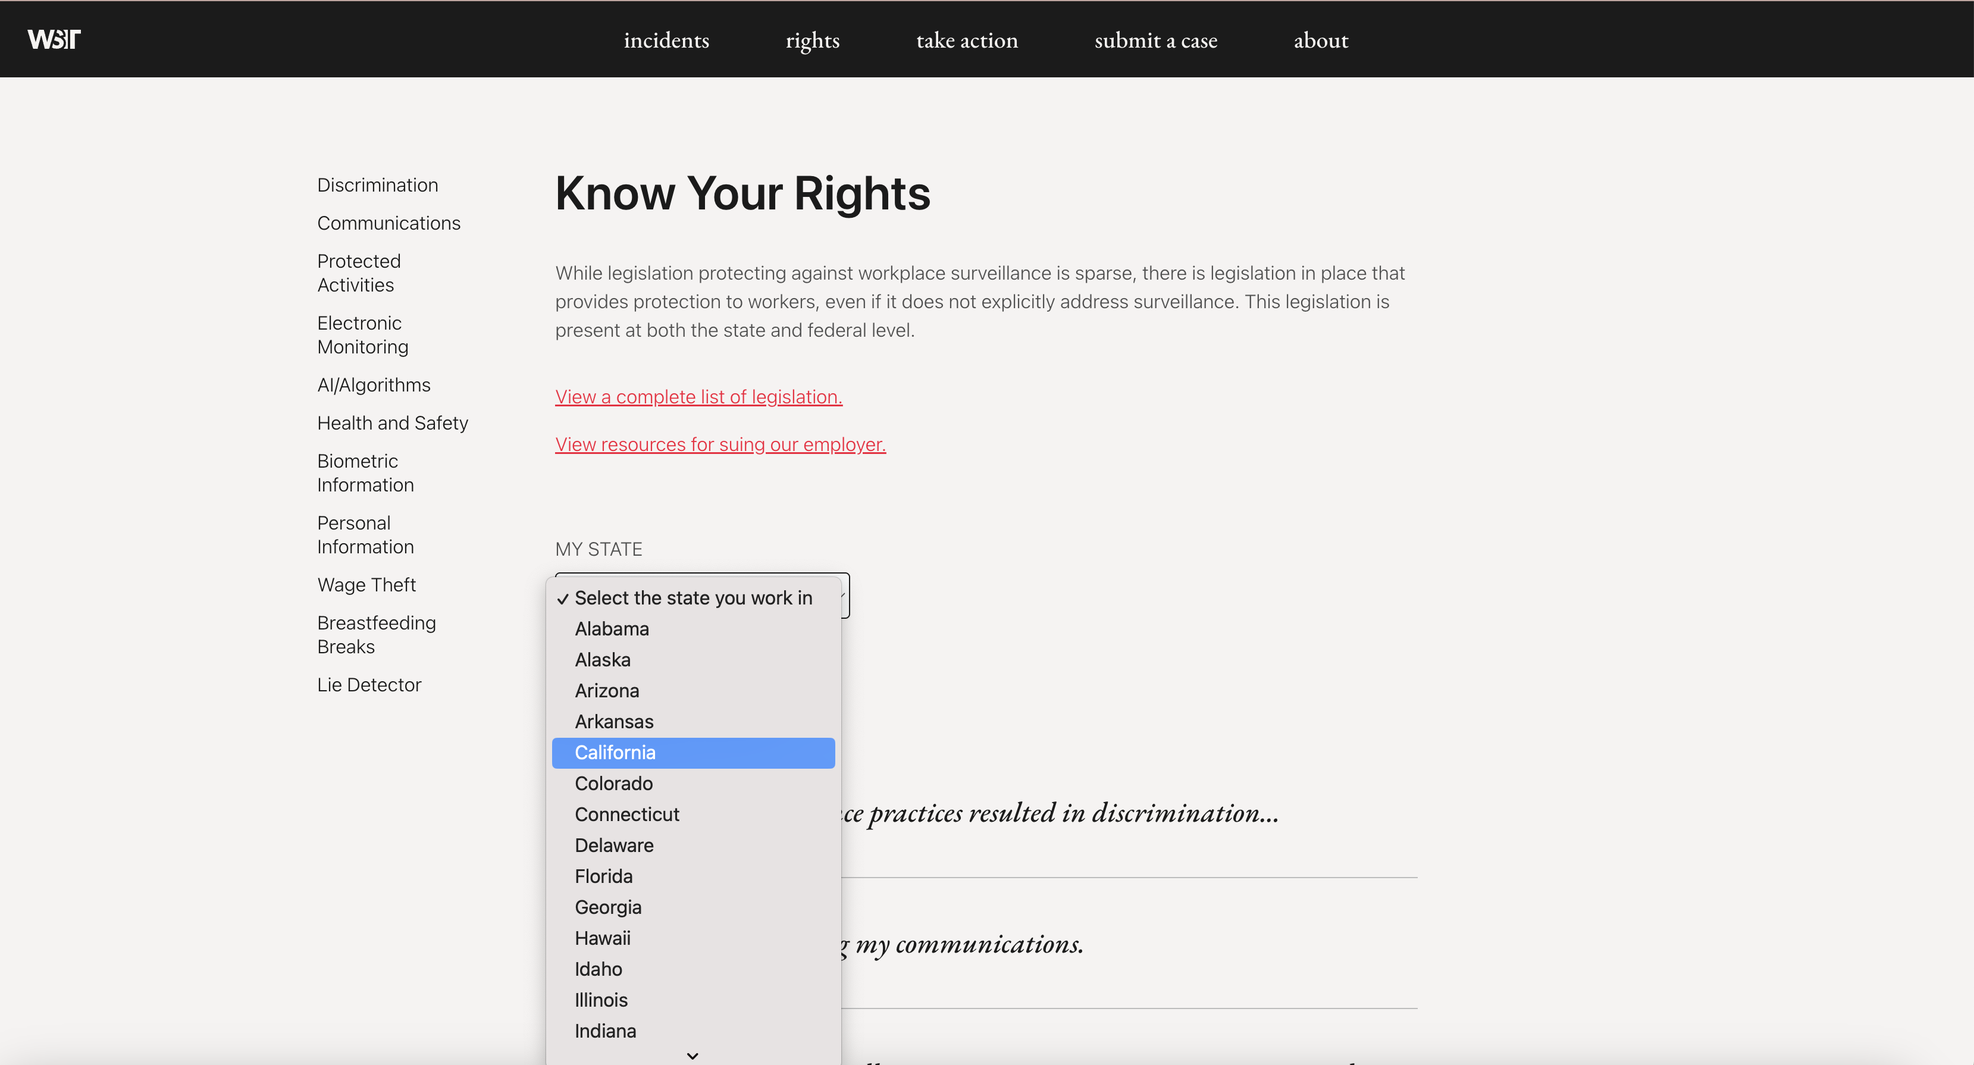Select the checked placeholder option in dropdown
This screenshot has height=1065, width=1974.
(692, 597)
